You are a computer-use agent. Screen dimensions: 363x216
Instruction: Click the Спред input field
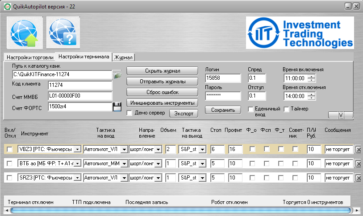(x=257, y=78)
